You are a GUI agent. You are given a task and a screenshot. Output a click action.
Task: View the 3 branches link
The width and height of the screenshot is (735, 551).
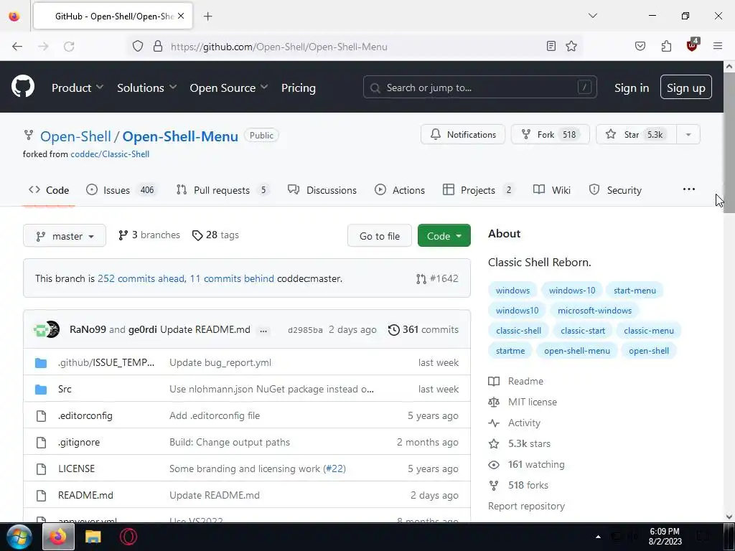click(149, 235)
